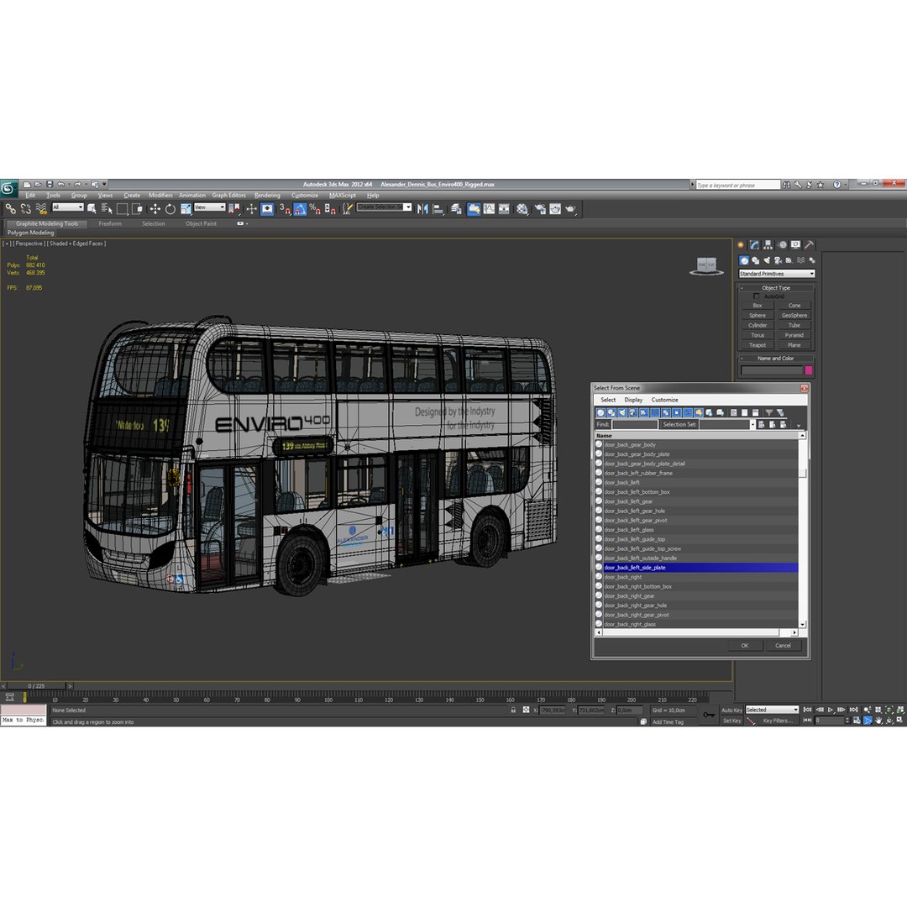Toggle Selection Lock icon in status bar
This screenshot has width=907, height=907.
(513, 710)
